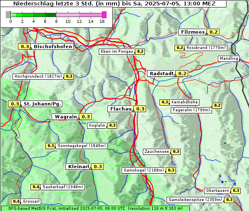Click the 0.3 value beside Flachau
249x211 pixels.
pos(140,109)
